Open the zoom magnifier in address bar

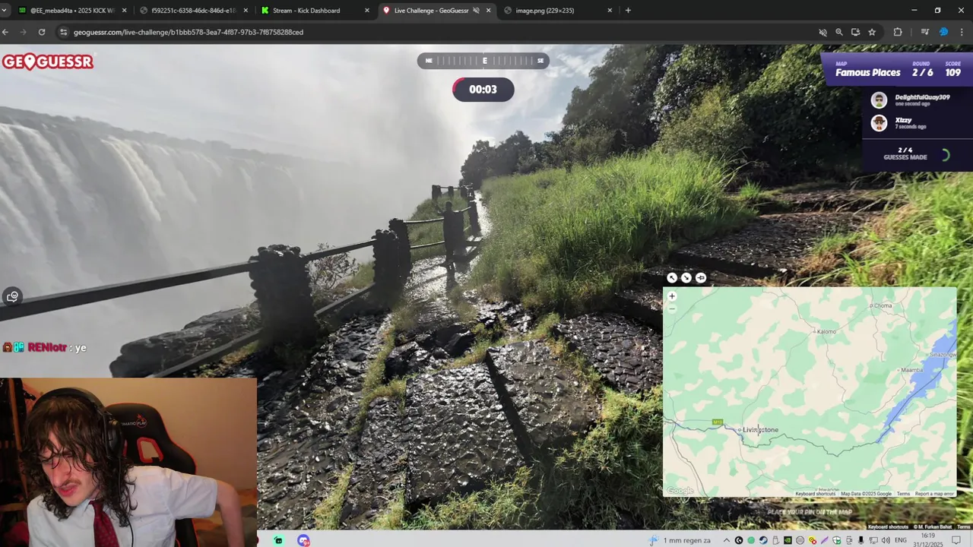coord(839,32)
